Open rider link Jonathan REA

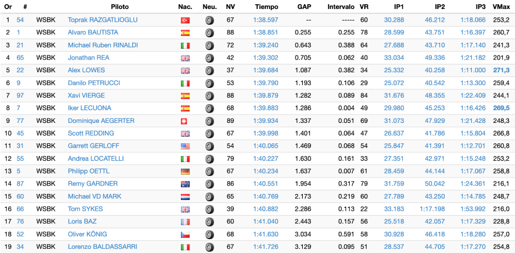point(89,58)
